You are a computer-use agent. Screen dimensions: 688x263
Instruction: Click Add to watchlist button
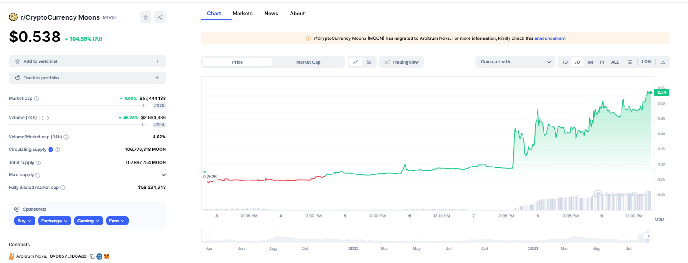[87, 61]
